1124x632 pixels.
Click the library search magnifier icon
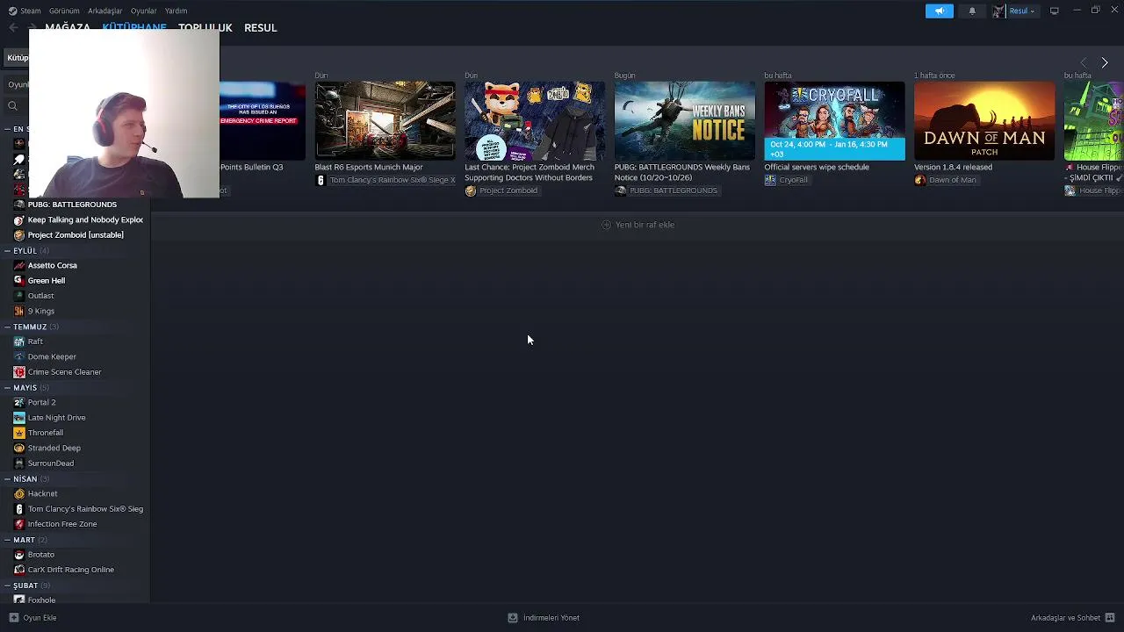pyautogui.click(x=12, y=106)
